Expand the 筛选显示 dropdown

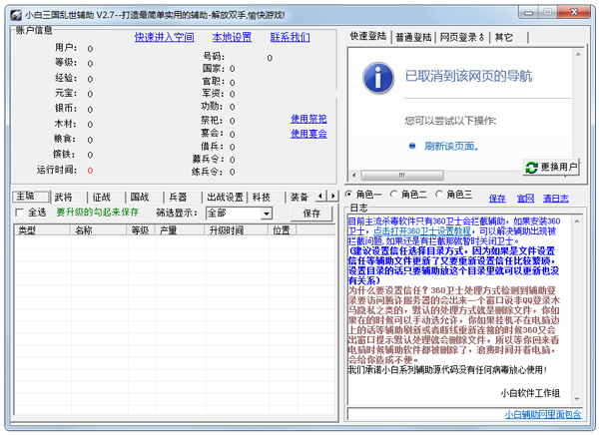pyautogui.click(x=267, y=214)
